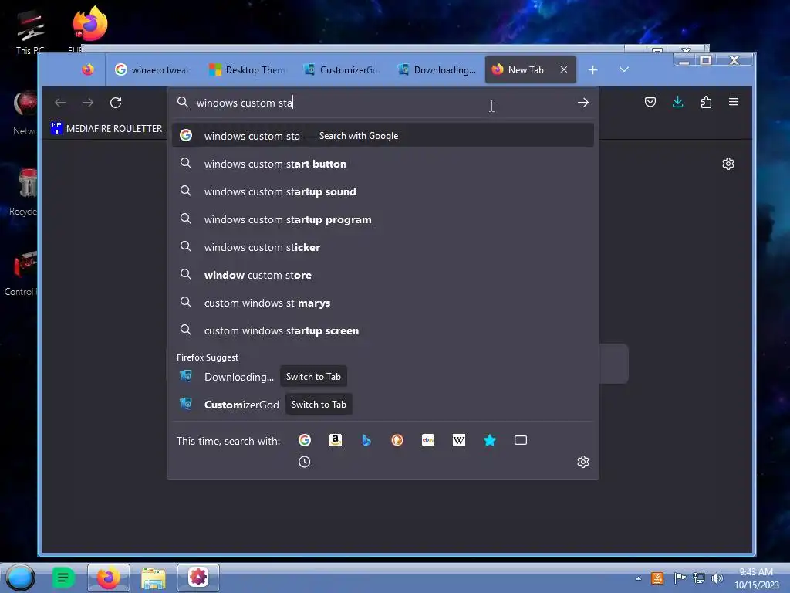Image resolution: width=790 pixels, height=593 pixels.
Task: Open MEDIAFIRE ROULETTER bookmark
Action: point(106,129)
